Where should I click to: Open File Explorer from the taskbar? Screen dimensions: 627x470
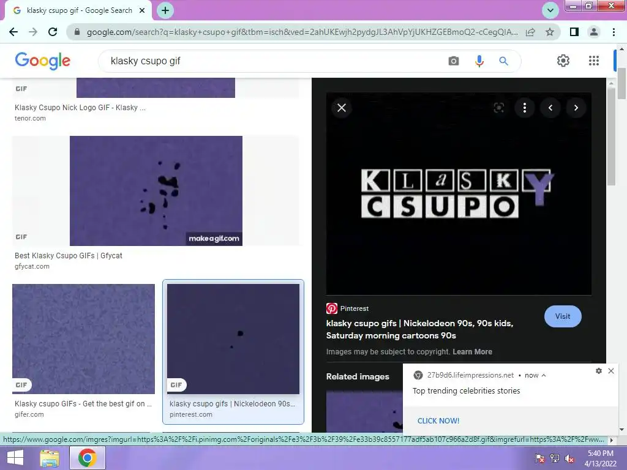(50, 458)
